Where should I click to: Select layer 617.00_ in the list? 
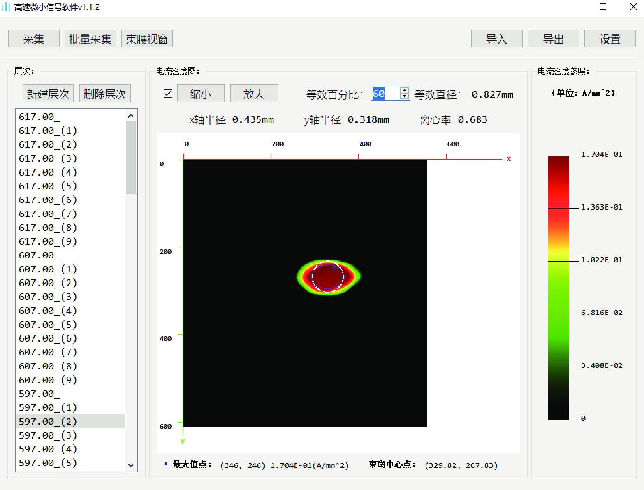[71, 117]
